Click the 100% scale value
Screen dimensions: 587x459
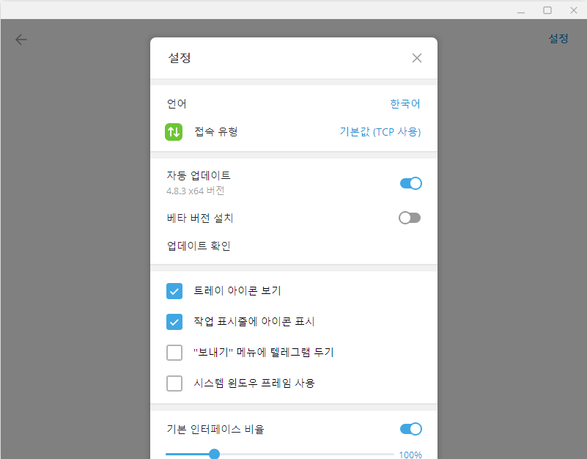pyautogui.click(x=410, y=455)
